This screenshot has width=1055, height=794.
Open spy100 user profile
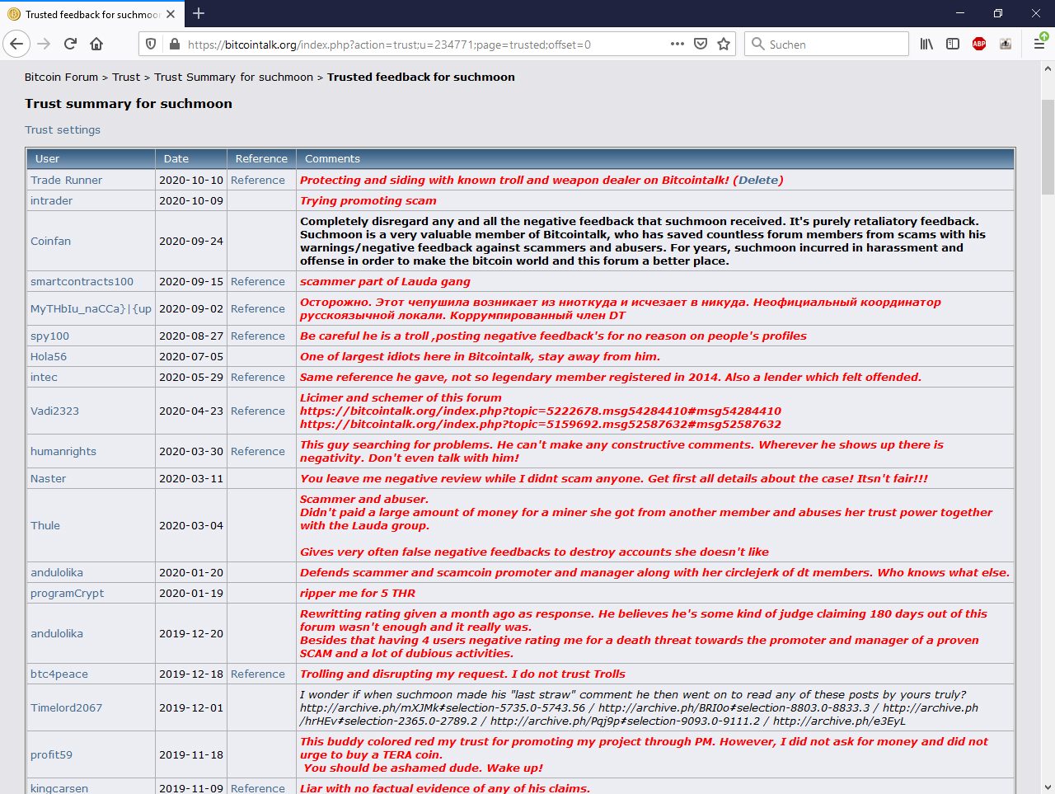(x=49, y=336)
